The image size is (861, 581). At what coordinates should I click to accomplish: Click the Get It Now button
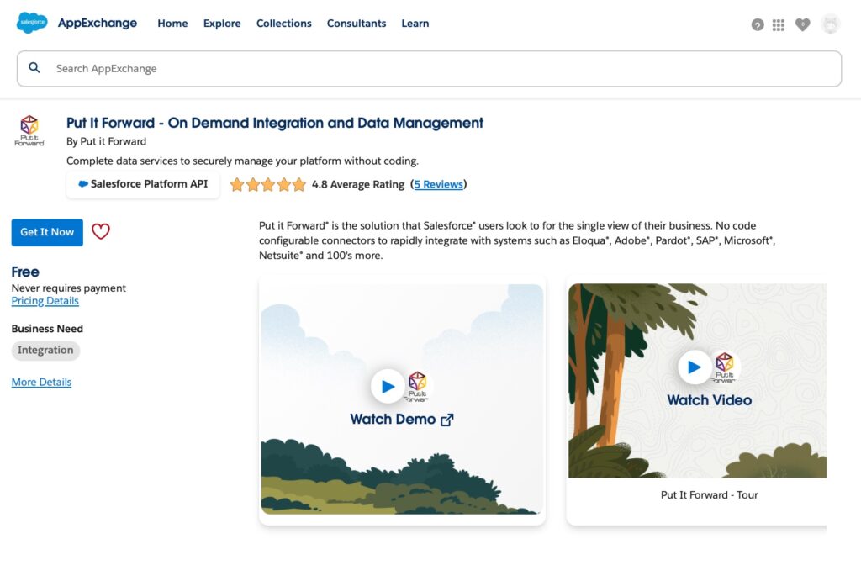point(47,232)
